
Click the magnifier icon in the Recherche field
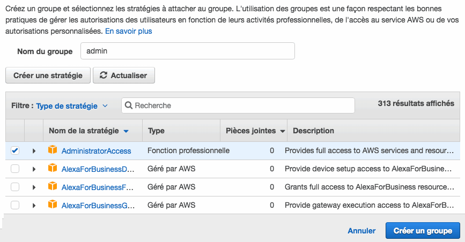129,105
